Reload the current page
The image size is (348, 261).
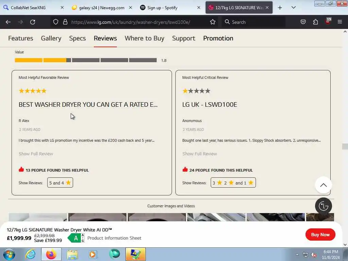[x=33, y=22]
